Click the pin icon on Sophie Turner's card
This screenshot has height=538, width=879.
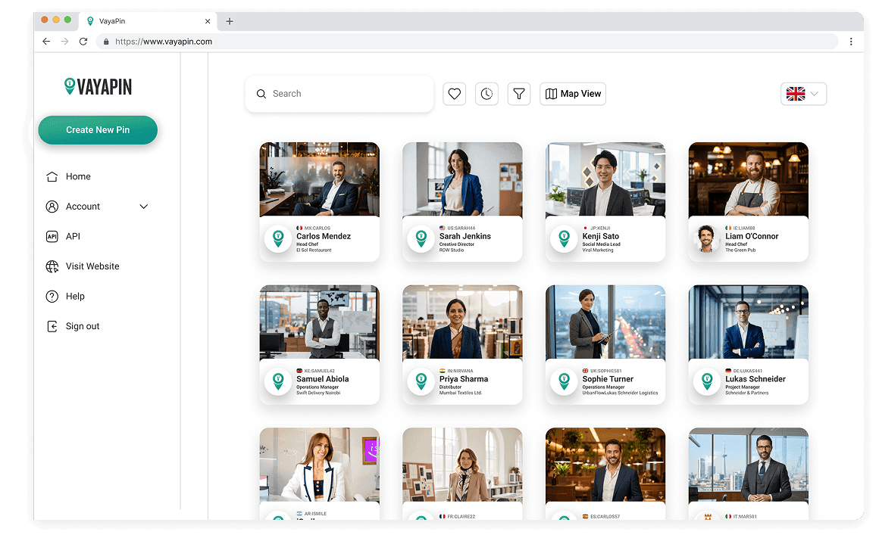[x=564, y=381]
